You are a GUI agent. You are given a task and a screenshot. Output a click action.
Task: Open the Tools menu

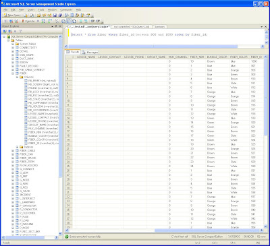tap(41, 10)
